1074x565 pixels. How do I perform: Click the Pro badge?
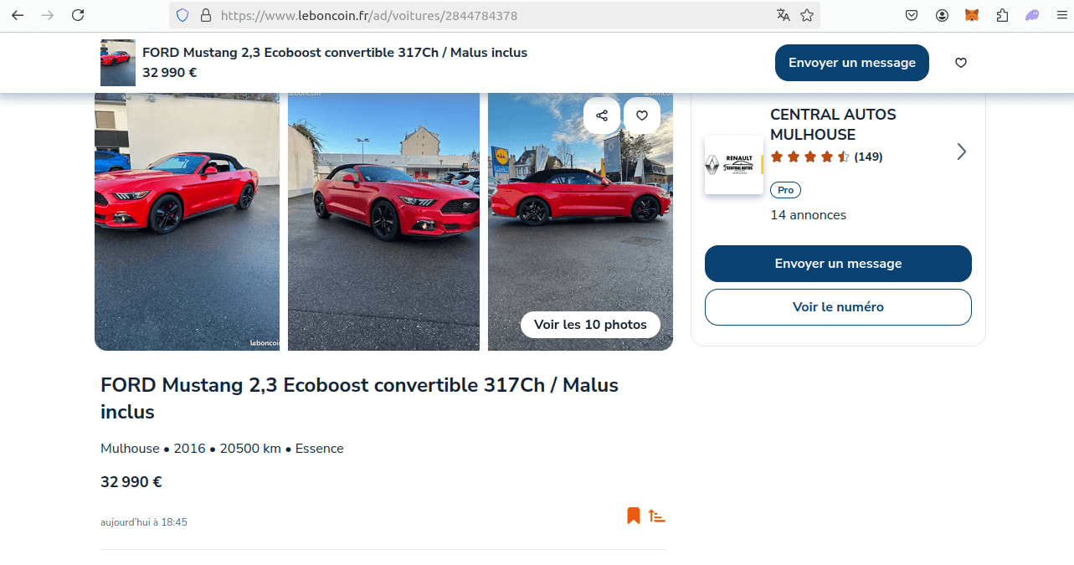(785, 190)
